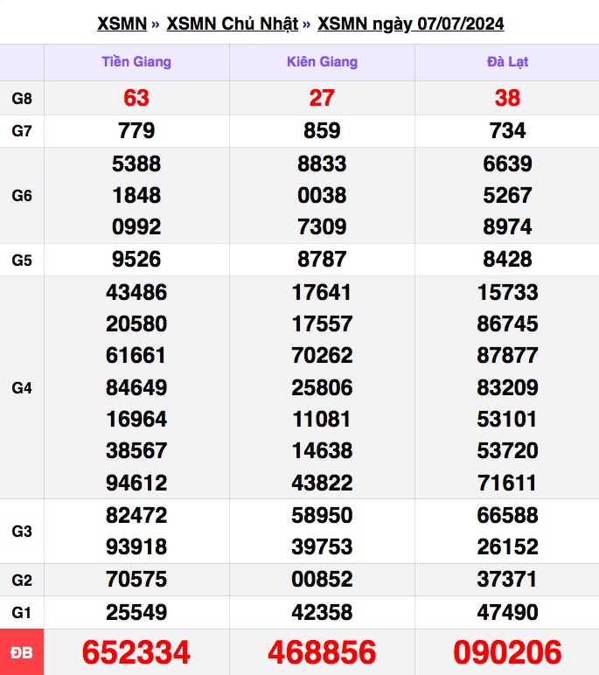Select G6 number 5267

pos(507,196)
